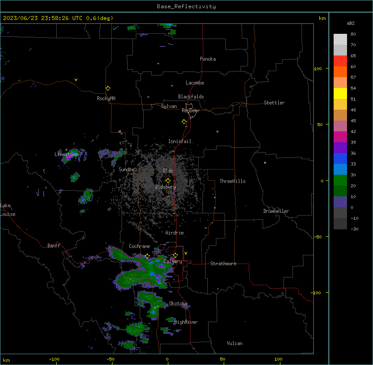Viewport: 373px width, 365px height.
Task: Click the km unit label at top right
Action: (x=322, y=18)
